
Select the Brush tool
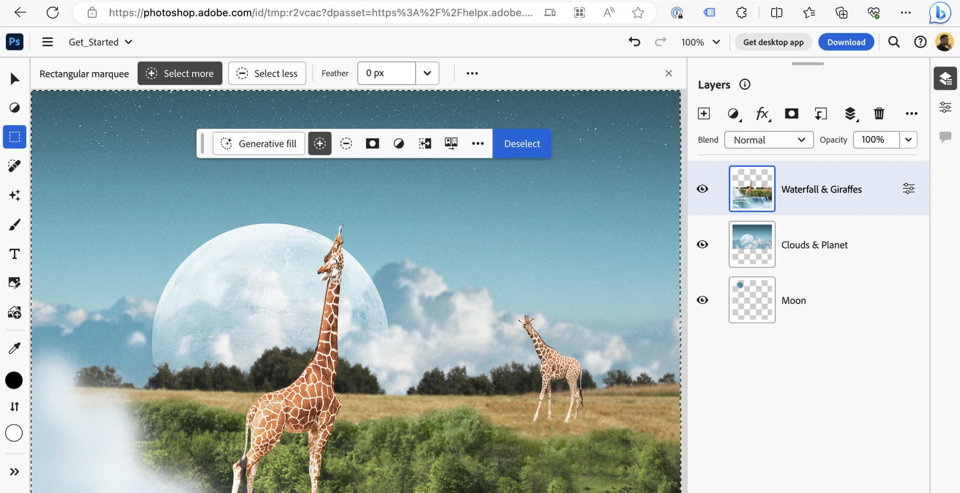pos(14,223)
